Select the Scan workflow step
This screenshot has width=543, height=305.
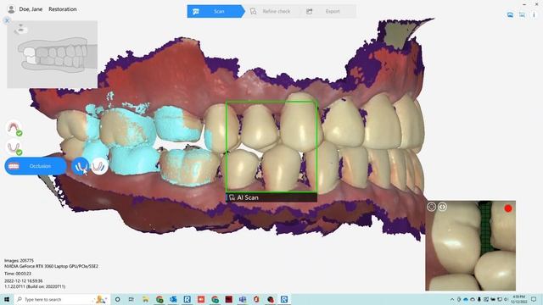pos(216,11)
